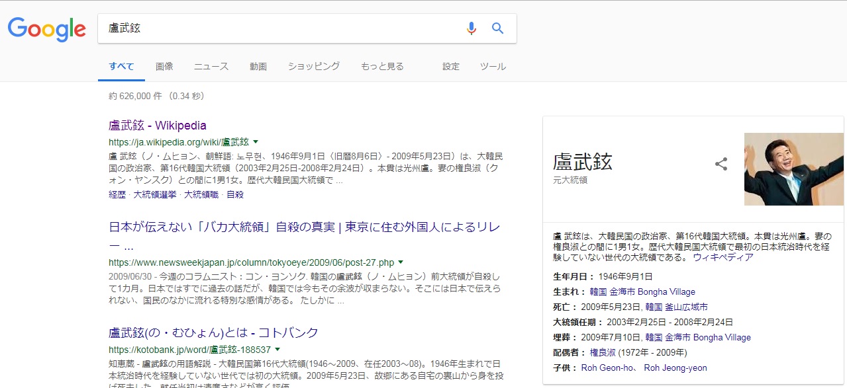This screenshot has height=388, width=847.
Task: Switch to the ニュース tab
Action: [x=211, y=66]
